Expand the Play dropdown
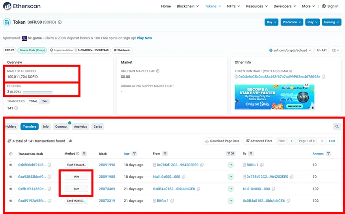345x214 pixels. tap(312, 22)
